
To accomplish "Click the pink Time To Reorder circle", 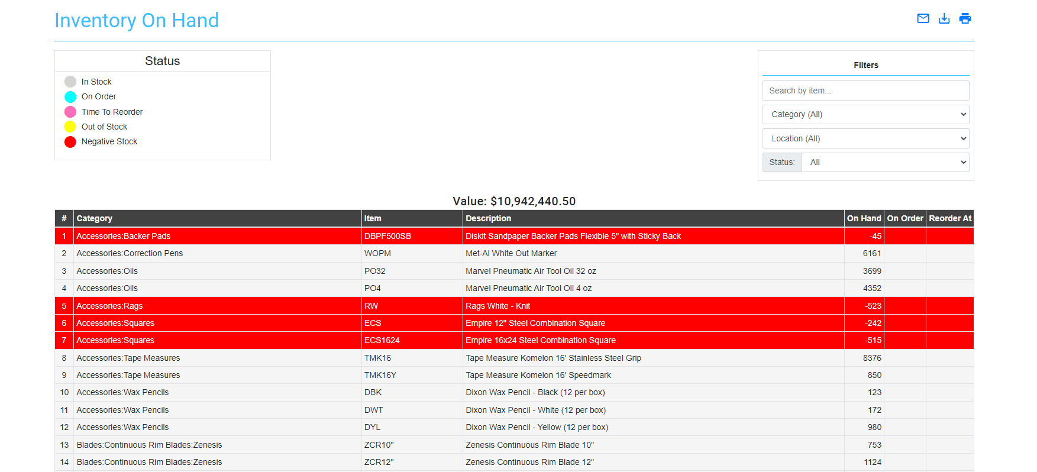I will click(70, 112).
